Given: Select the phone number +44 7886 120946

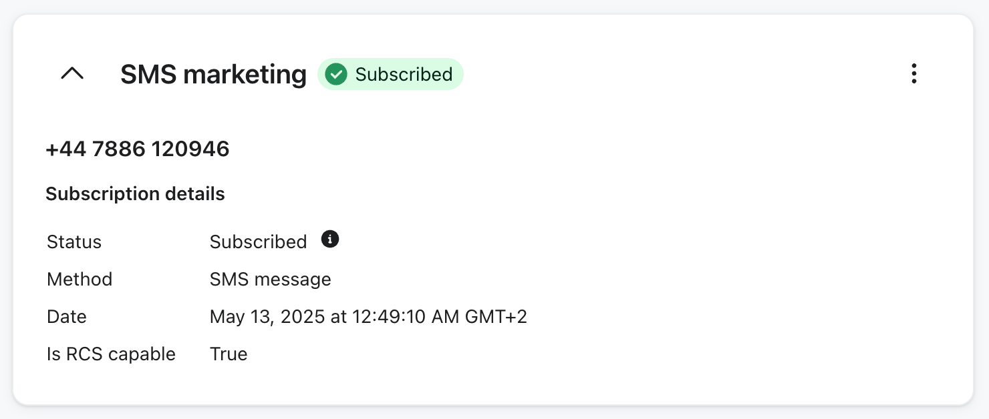Looking at the screenshot, I should [138, 149].
